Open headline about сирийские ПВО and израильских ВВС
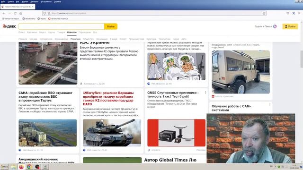303x170 pixels. (45, 96)
